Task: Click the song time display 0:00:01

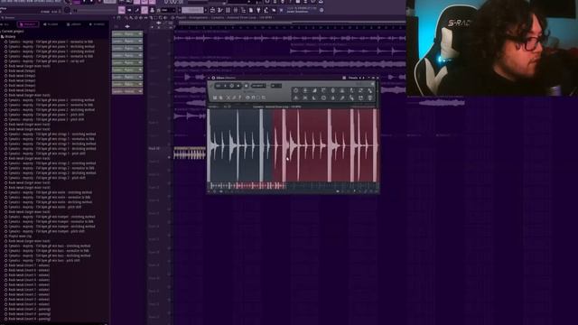Action: tap(173, 2)
